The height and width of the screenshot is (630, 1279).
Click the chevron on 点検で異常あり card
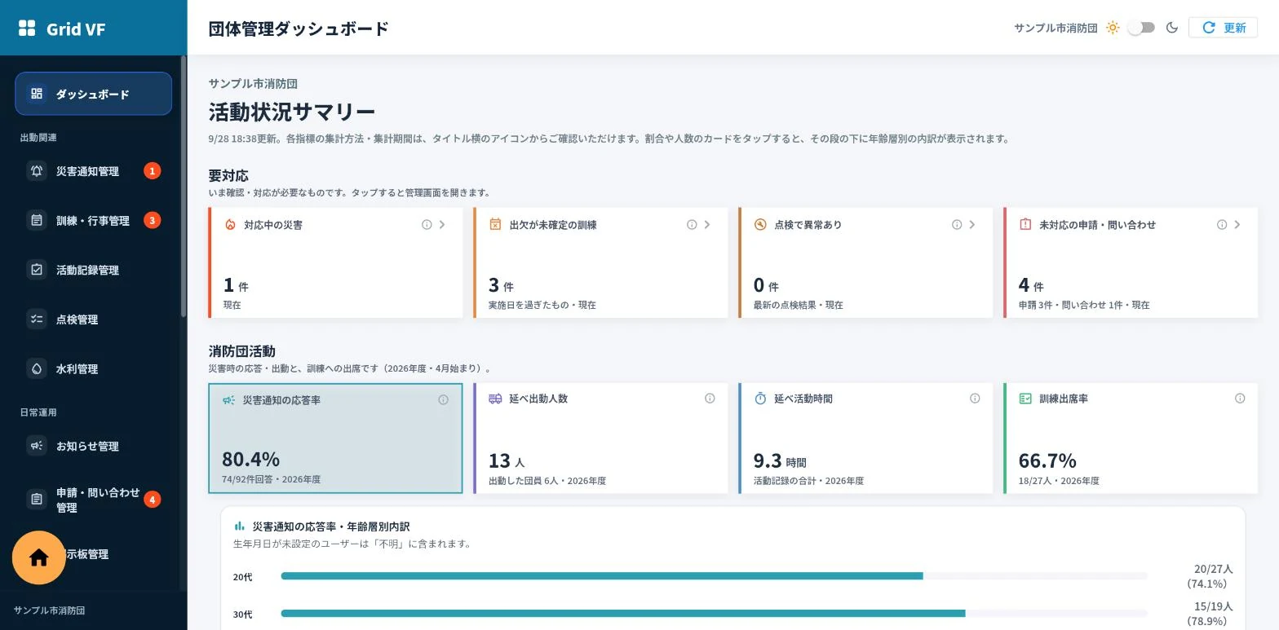pyautogui.click(x=972, y=225)
